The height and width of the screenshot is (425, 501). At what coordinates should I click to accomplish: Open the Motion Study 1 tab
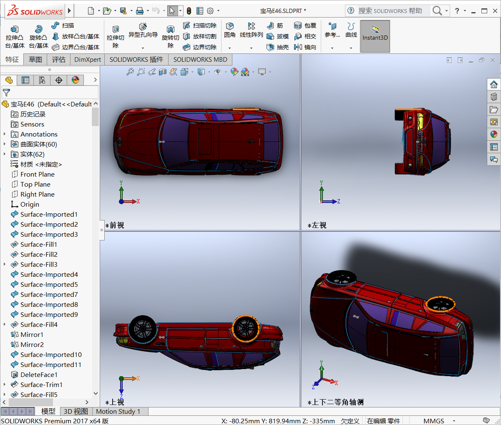coord(118,412)
